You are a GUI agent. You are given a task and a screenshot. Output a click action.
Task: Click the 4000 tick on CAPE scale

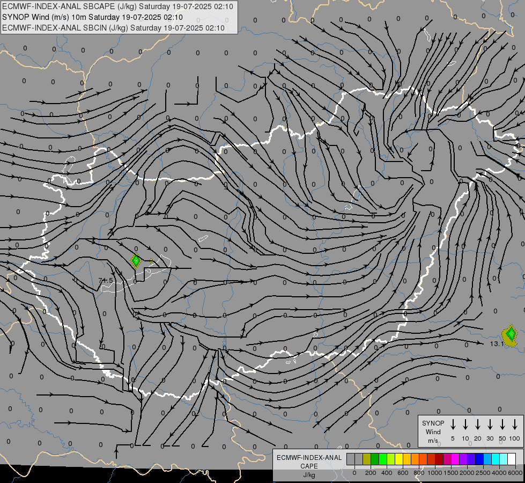click(x=499, y=473)
